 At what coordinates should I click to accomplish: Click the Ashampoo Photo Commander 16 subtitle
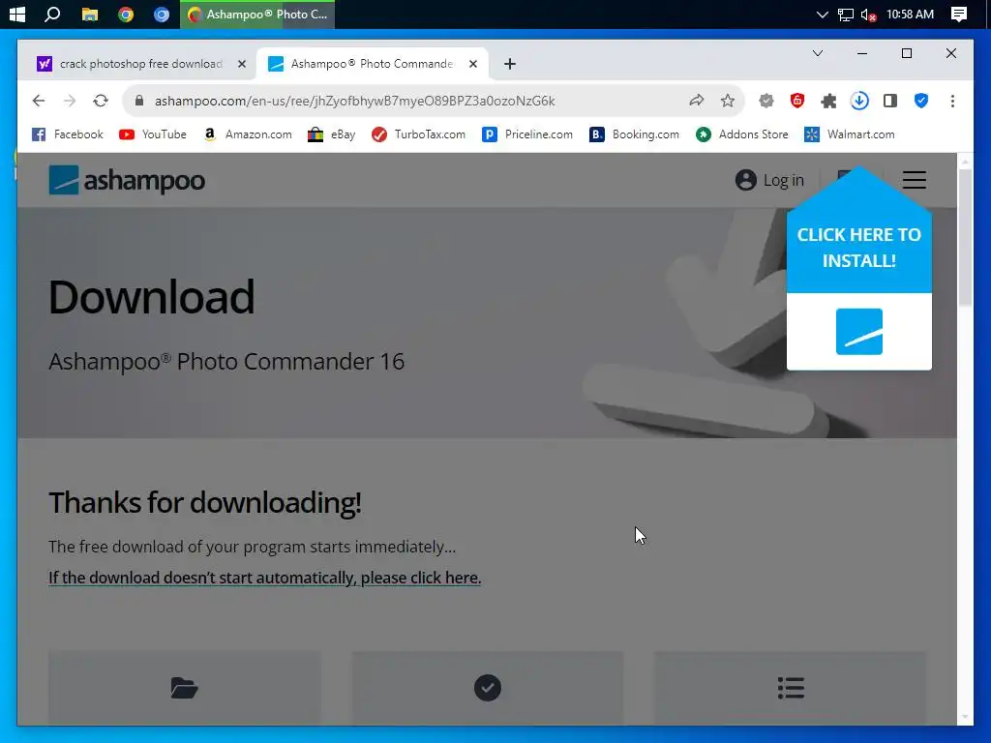[226, 362]
